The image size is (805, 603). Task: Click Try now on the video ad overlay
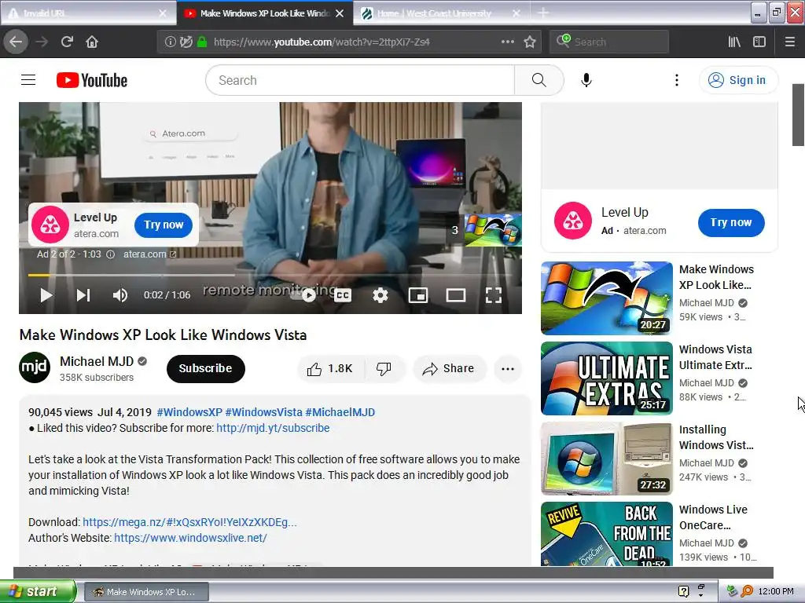click(x=164, y=225)
